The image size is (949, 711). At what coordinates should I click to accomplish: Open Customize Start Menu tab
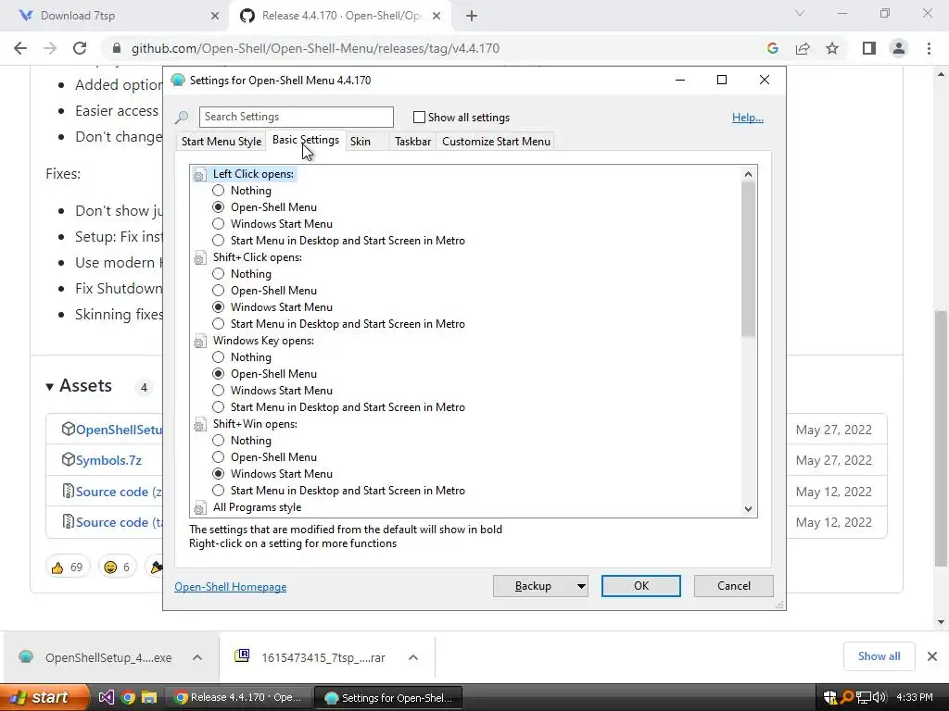click(497, 142)
